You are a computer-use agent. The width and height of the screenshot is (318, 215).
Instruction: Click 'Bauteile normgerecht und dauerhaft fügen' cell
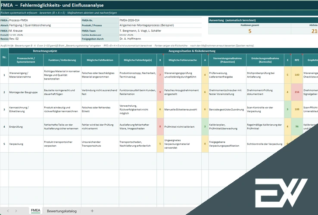(62, 92)
